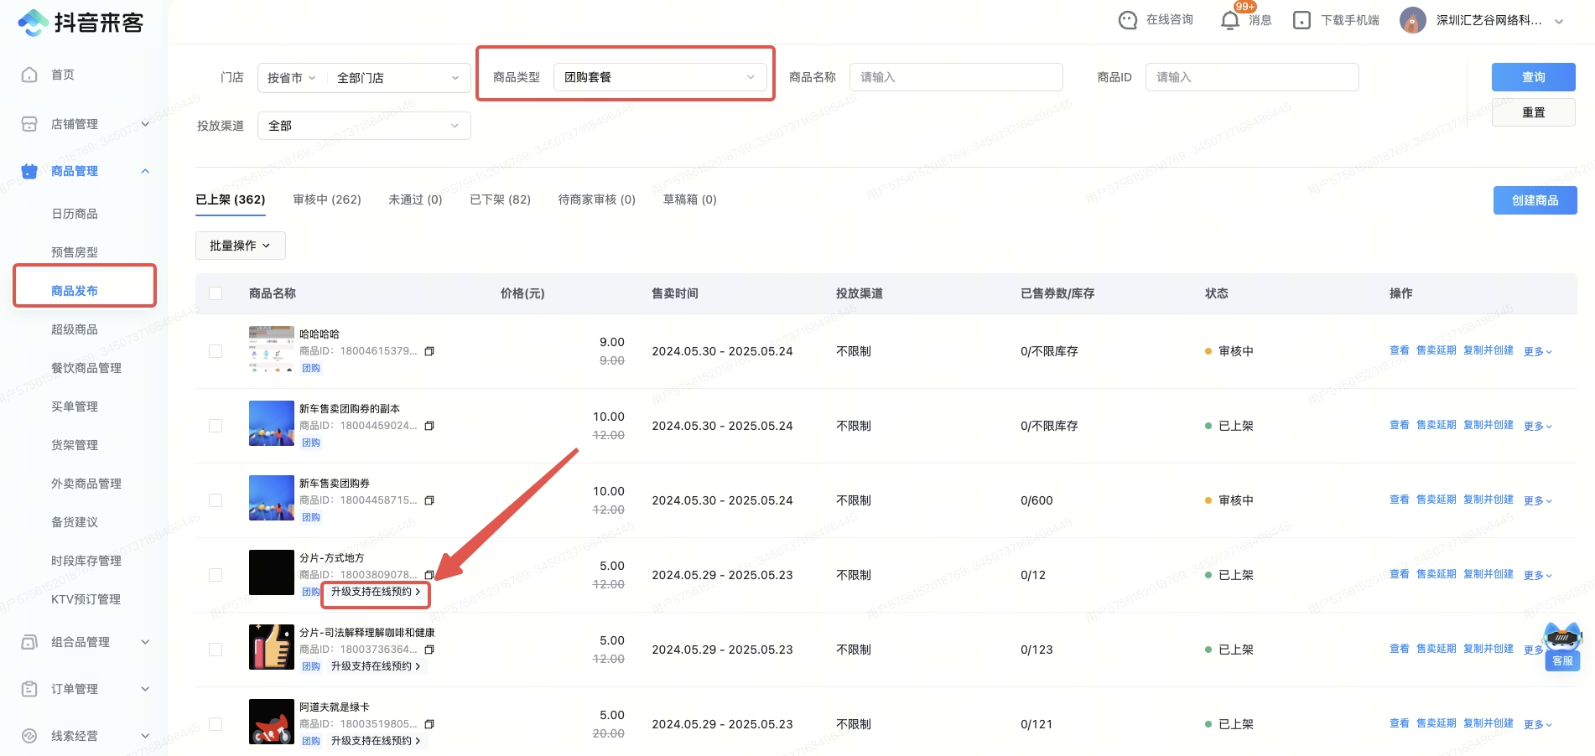Copy product ID of 分片-司法解释 row
Viewport: 1595px width, 756px height.
click(x=429, y=650)
